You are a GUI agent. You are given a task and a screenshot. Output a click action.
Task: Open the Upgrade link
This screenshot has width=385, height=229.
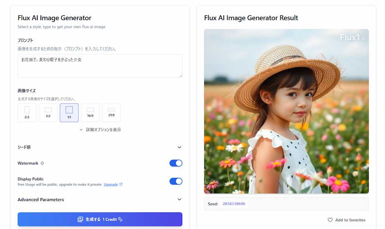[x=111, y=184]
